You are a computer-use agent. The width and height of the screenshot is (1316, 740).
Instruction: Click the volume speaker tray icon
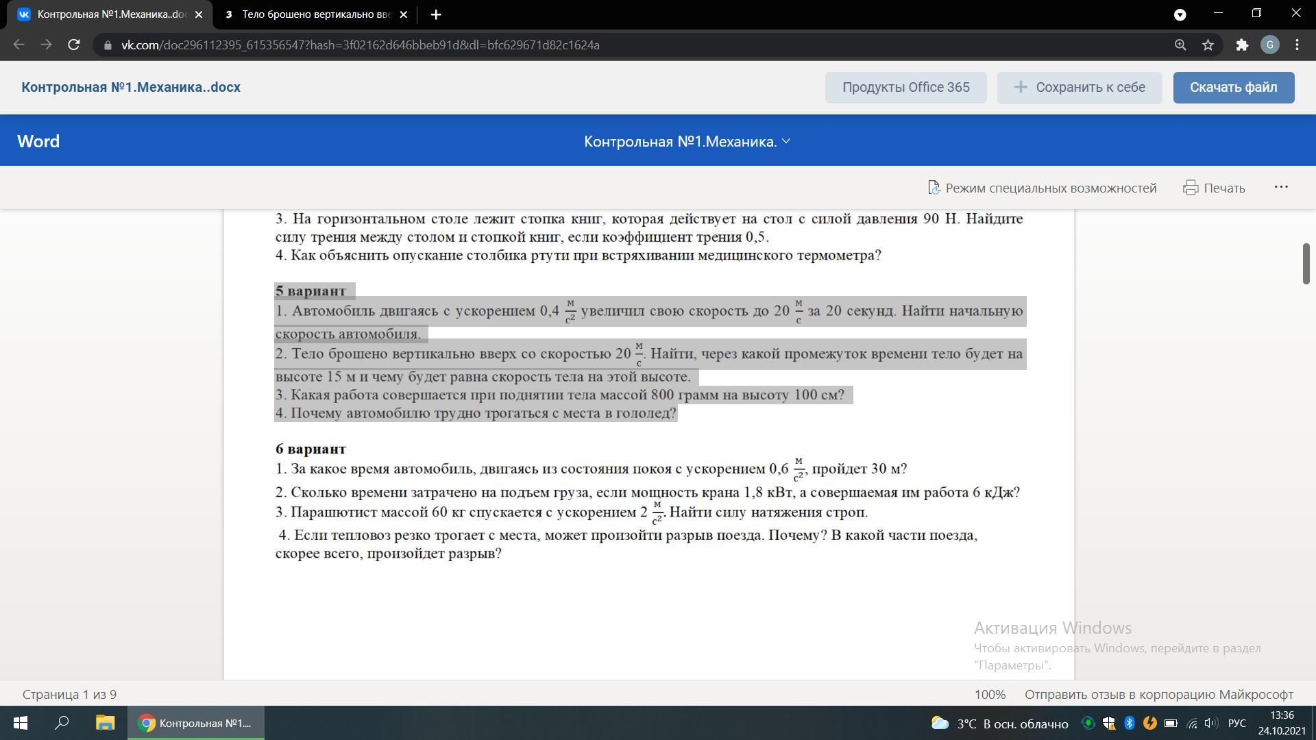tap(1210, 723)
